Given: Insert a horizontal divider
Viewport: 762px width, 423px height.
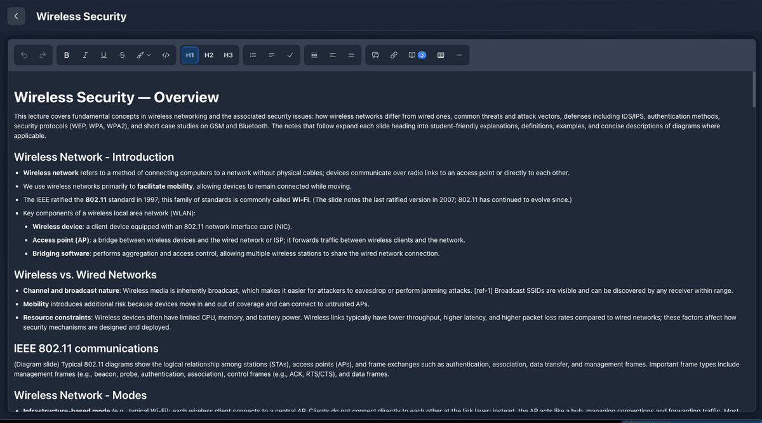Looking at the screenshot, I should 459,55.
